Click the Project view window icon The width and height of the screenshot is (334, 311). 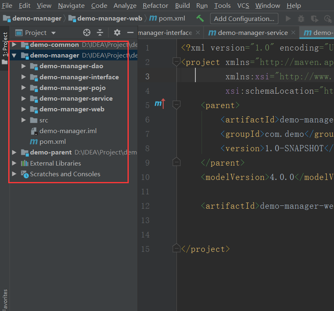point(19,33)
